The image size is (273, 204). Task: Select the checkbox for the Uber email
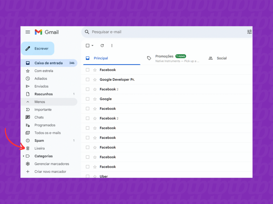coord(88,176)
